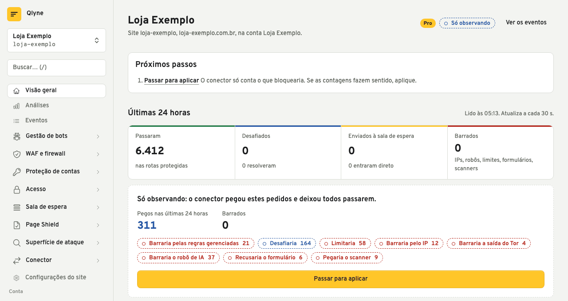Select the Barraria a saída do Tor 4 chip
The width and height of the screenshot is (568, 301).
489,243
